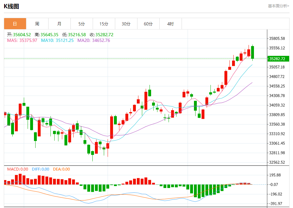293x208 pixels.
Task: Click the -391.97 MACD axis label
Action: 276,204
